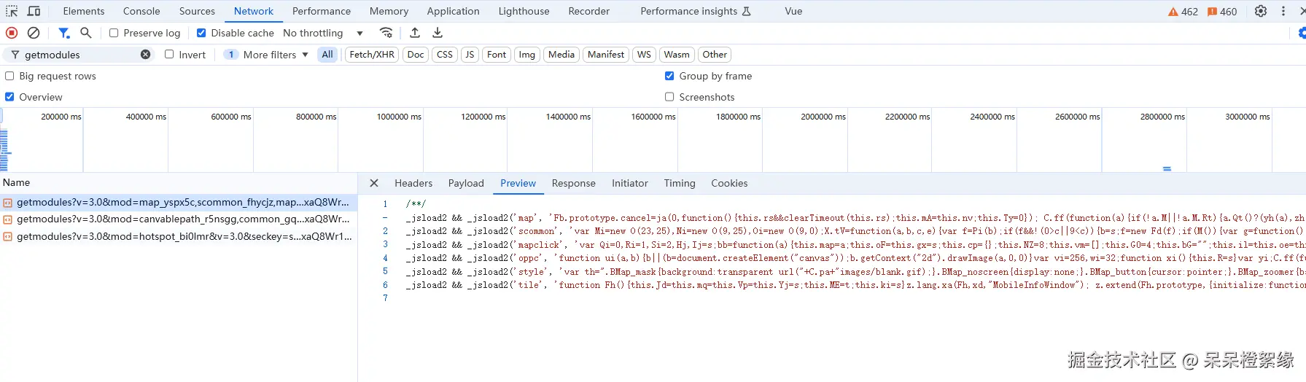Click the record network log icon
The height and width of the screenshot is (382, 1306).
(x=12, y=33)
